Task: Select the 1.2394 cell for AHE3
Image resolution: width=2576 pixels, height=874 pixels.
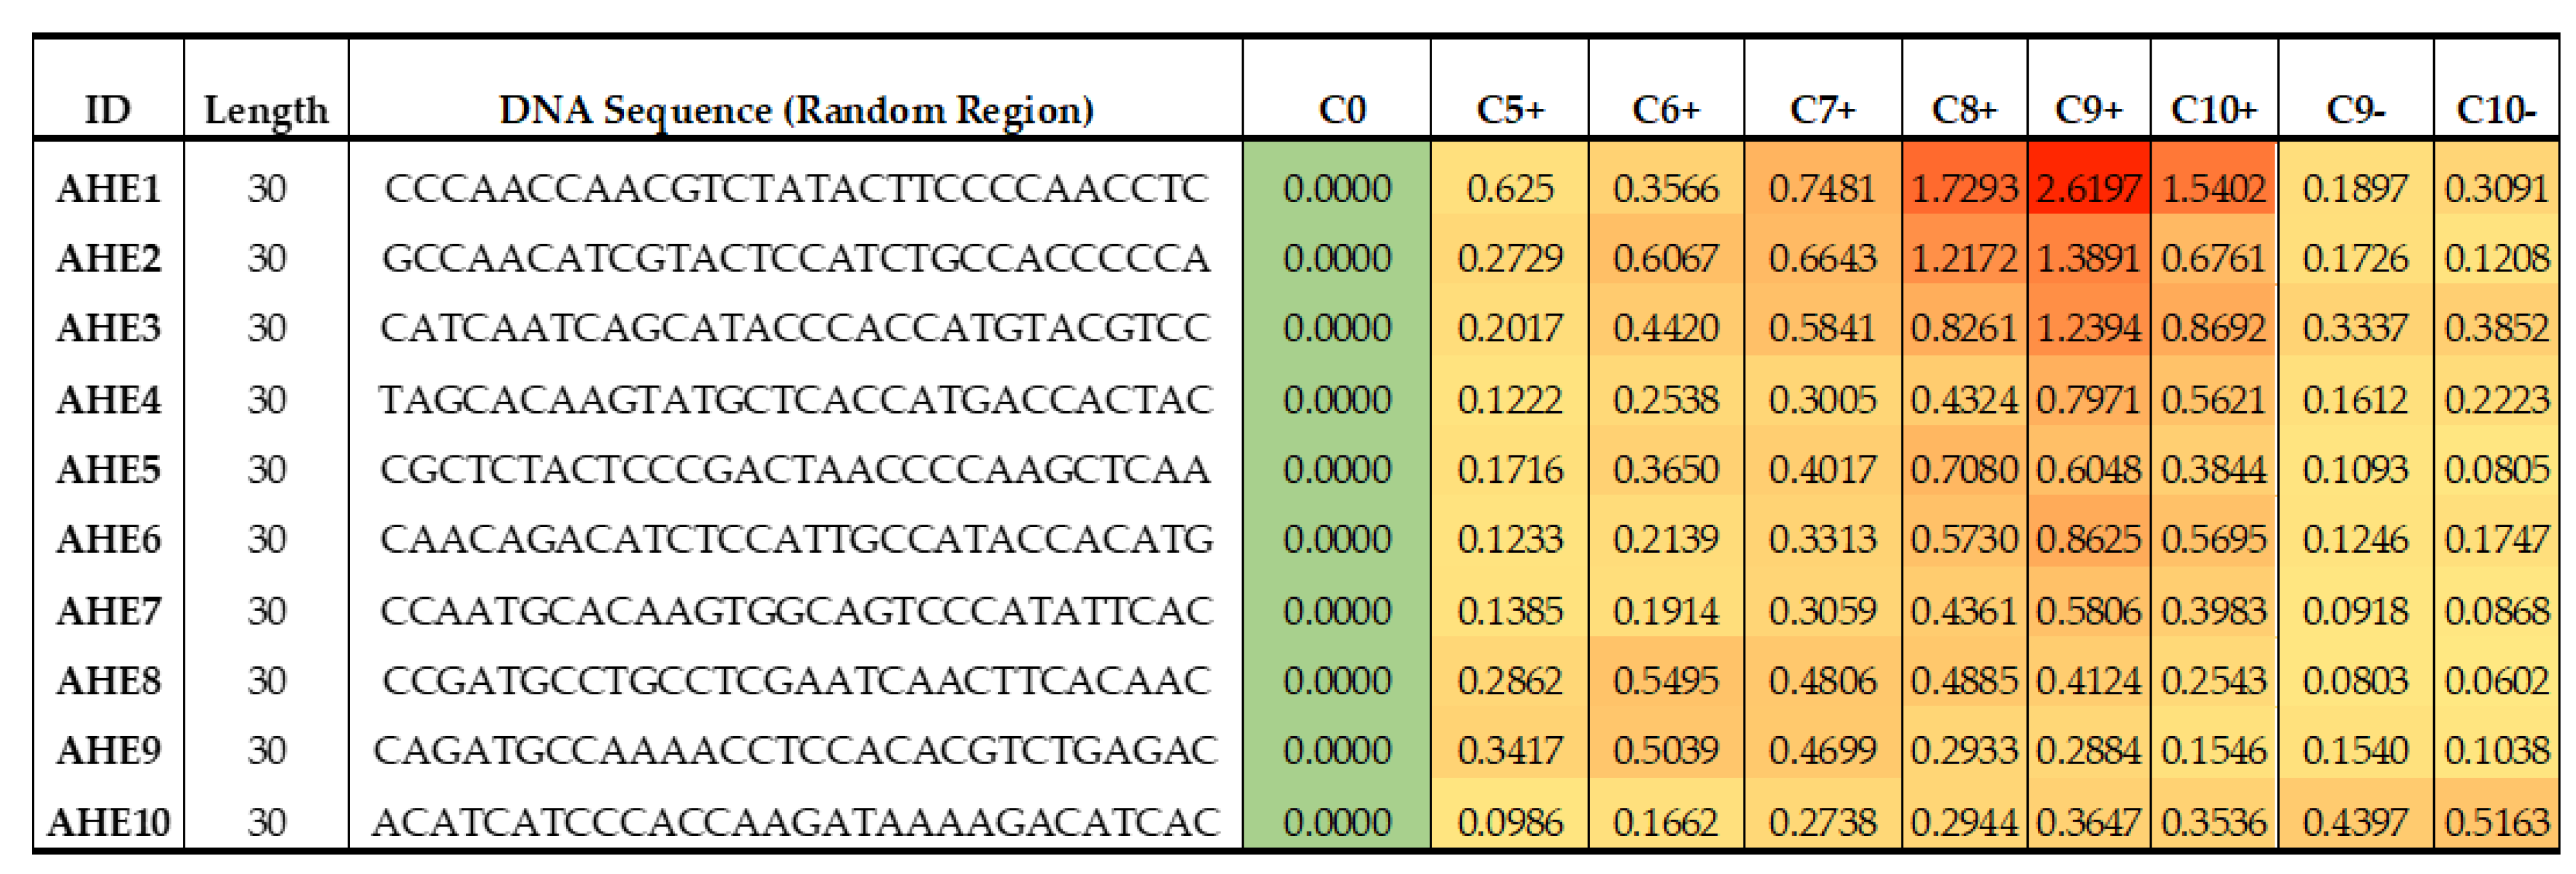Action: pos(2088,328)
